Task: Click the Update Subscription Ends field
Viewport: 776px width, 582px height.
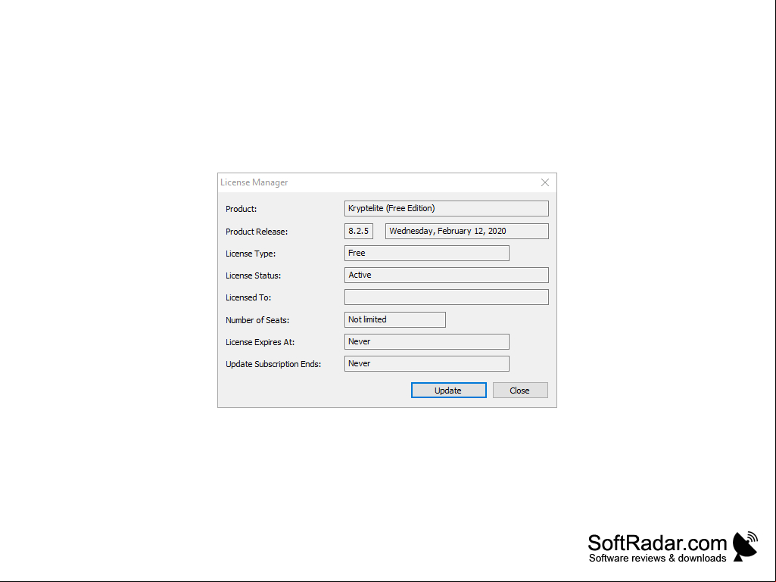Action: click(x=426, y=363)
